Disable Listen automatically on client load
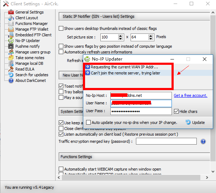 coord(61,134)
